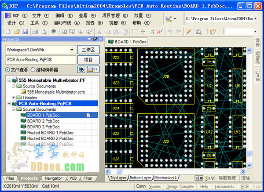
Task: Click the 项目 button
Action: (88, 60)
